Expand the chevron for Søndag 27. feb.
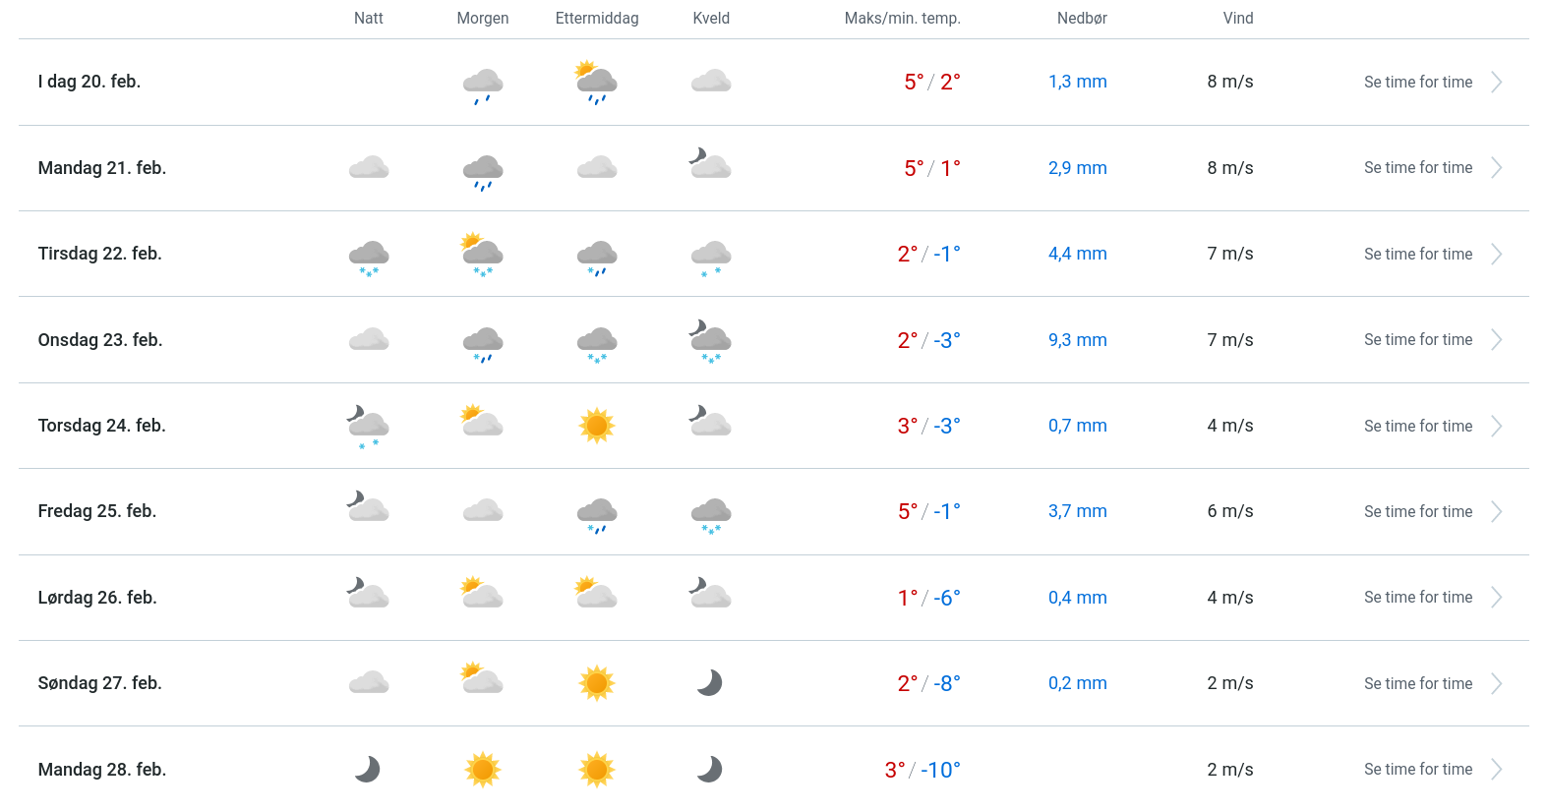 pos(1496,683)
